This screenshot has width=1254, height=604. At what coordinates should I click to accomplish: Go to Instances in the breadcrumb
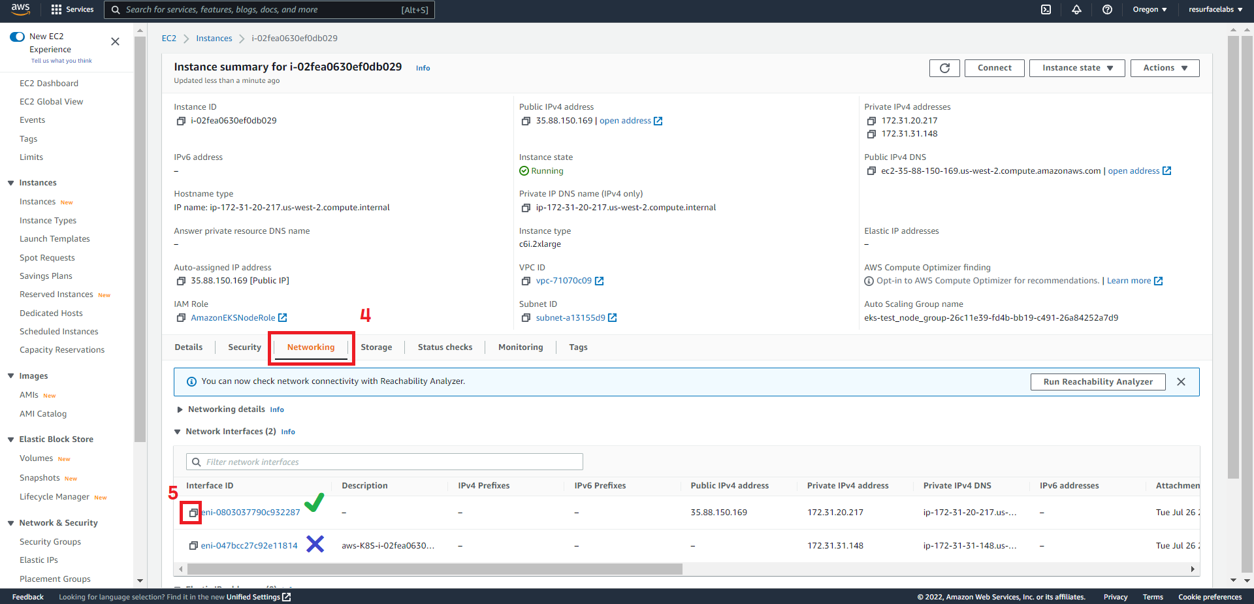214,39
